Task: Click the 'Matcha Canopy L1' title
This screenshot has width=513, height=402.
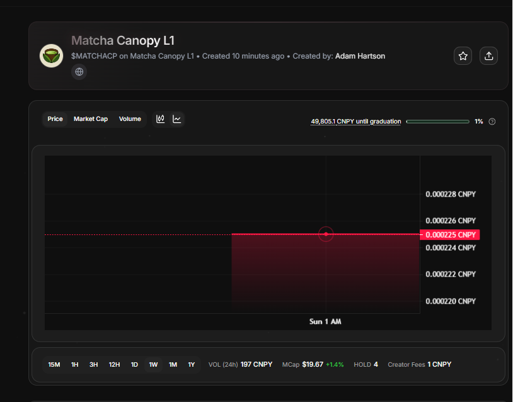Action: pos(123,41)
